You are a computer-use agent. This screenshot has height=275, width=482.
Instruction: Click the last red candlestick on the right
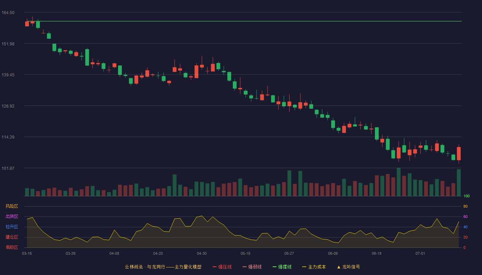[459, 154]
